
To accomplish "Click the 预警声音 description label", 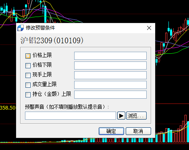I will (67, 107).
